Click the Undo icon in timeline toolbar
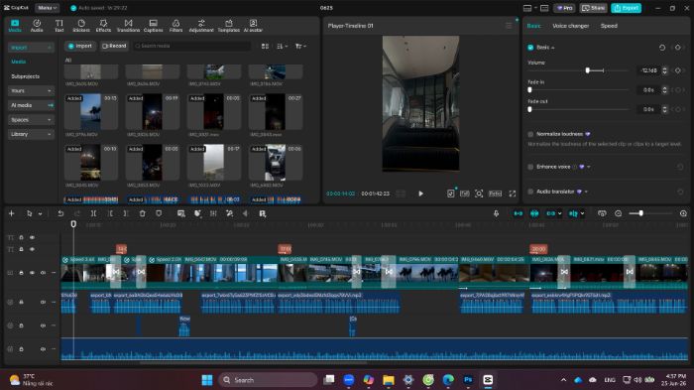The image size is (694, 390). pyautogui.click(x=60, y=213)
